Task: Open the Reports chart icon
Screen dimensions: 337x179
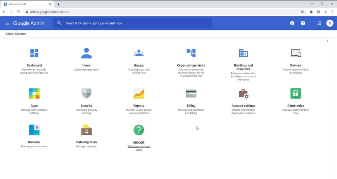Action: pyautogui.click(x=139, y=94)
